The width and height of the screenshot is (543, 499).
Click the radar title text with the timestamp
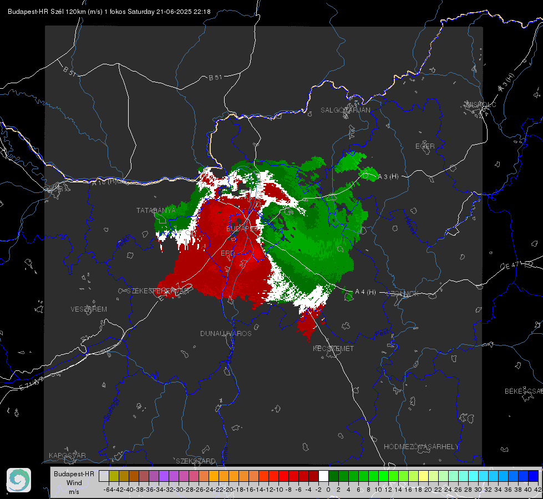[109, 12]
